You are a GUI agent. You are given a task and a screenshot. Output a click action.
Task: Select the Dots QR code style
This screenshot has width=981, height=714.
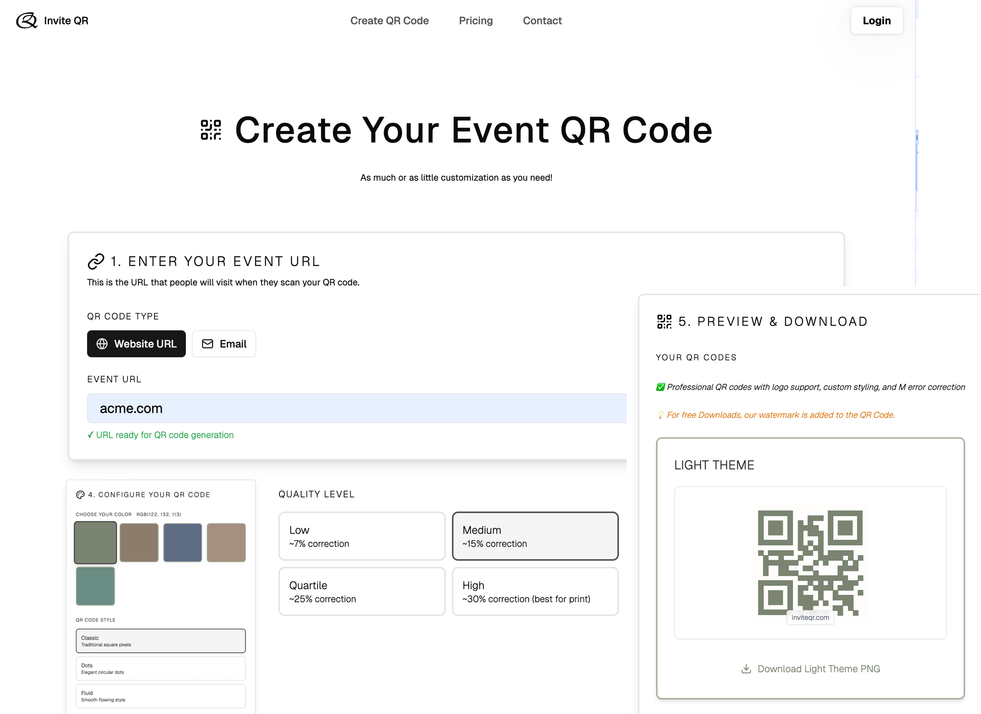pos(161,669)
